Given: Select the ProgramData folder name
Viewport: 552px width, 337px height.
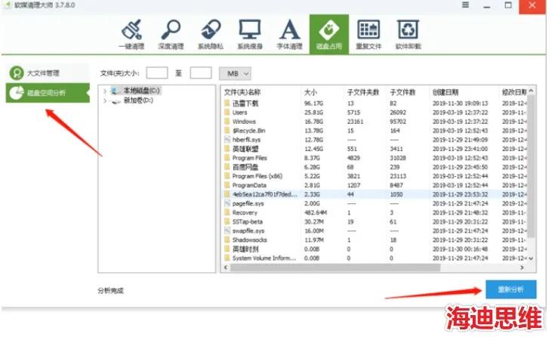Looking at the screenshot, I should [x=249, y=185].
